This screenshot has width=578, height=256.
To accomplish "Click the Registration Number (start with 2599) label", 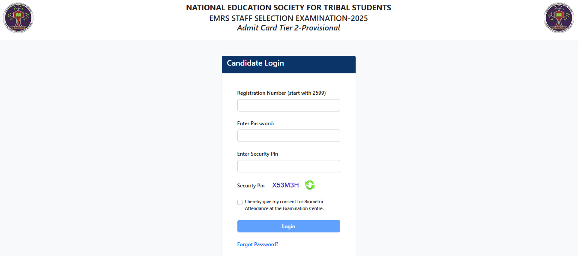I will click(x=281, y=93).
